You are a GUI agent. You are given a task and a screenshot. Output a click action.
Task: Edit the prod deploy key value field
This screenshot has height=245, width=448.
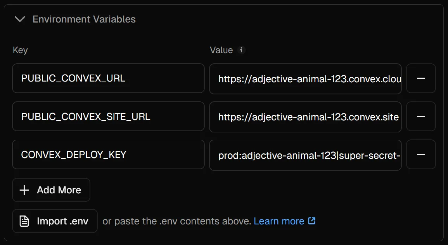coord(305,155)
